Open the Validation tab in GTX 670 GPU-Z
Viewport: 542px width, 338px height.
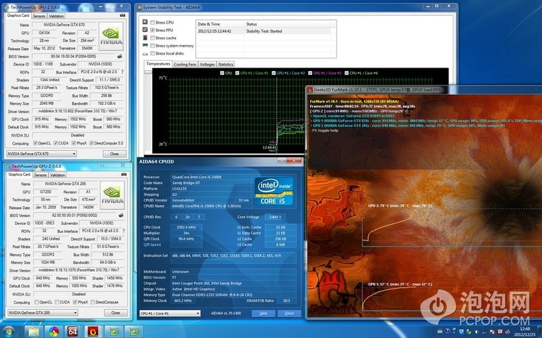pos(56,16)
